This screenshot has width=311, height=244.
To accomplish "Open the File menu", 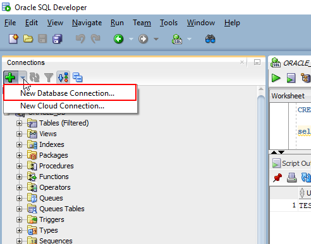I will [x=10, y=23].
